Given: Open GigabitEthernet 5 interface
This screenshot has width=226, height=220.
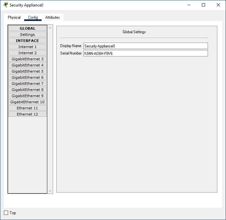Looking at the screenshot, I should [x=28, y=71].
